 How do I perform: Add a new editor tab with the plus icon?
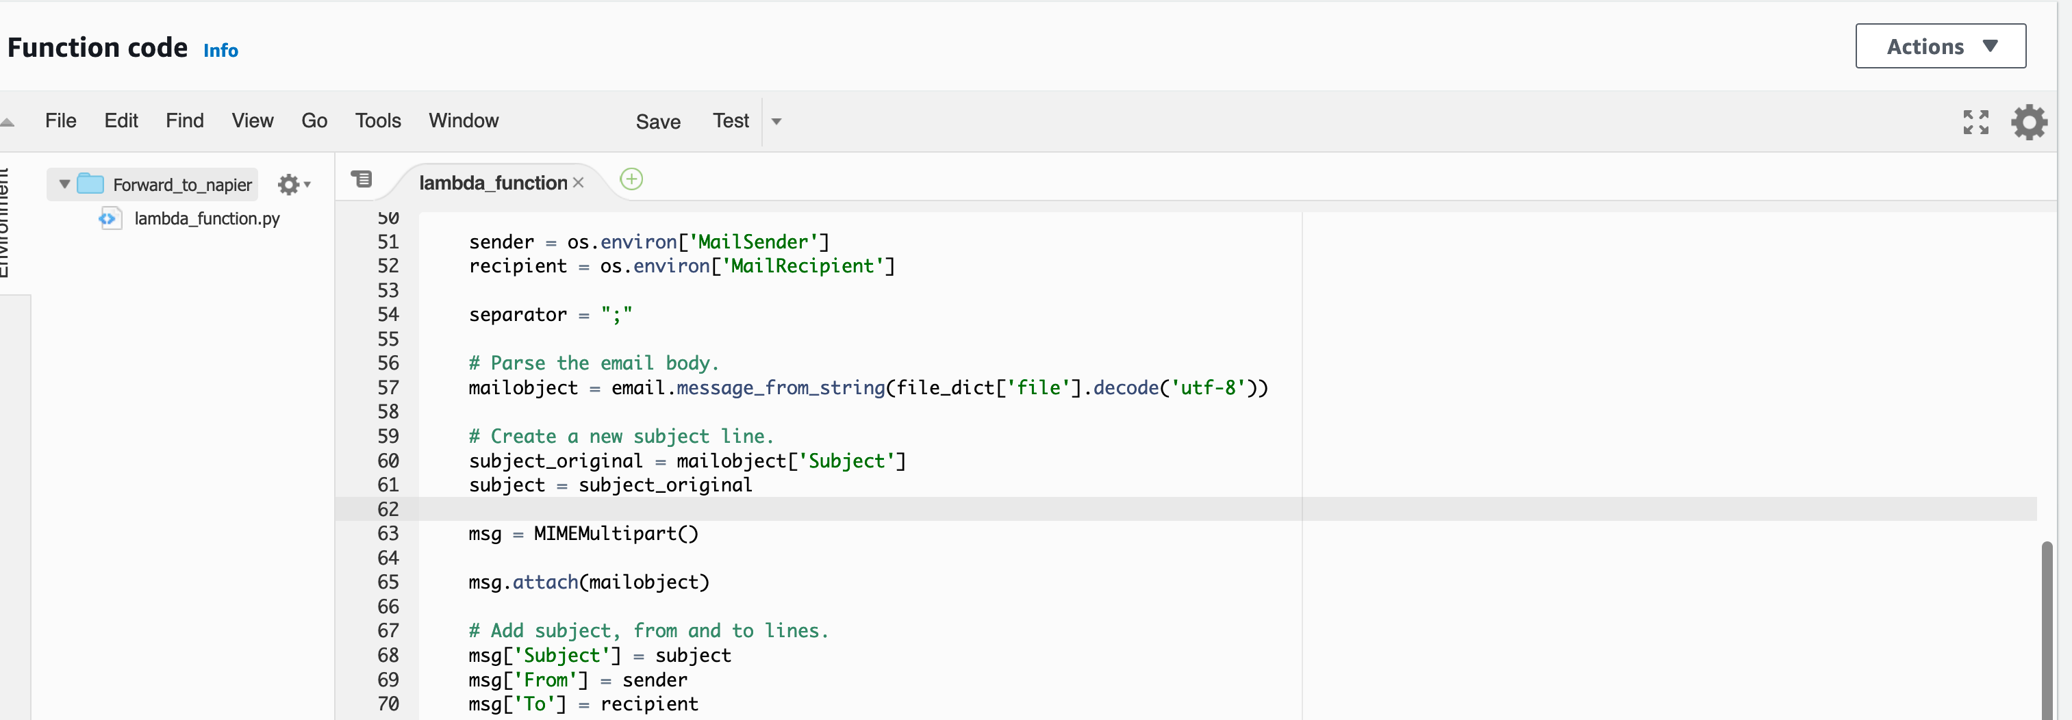pyautogui.click(x=631, y=179)
